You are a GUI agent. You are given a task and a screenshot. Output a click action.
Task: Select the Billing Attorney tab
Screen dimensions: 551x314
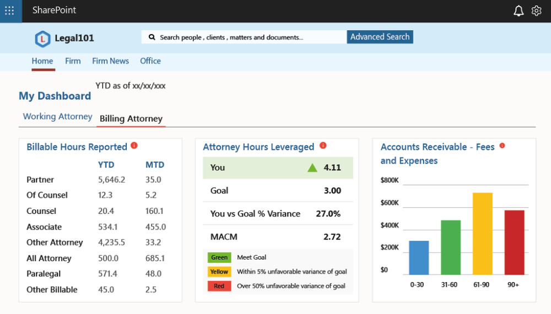(131, 119)
